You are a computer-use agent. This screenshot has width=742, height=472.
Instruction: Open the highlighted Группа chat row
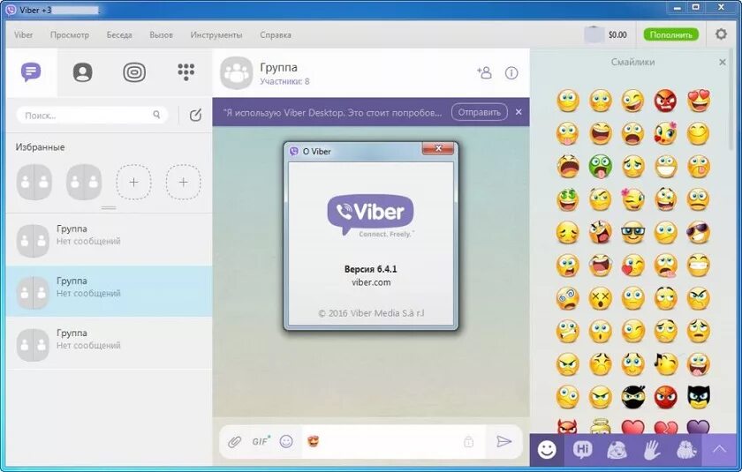pyautogui.click(x=110, y=290)
